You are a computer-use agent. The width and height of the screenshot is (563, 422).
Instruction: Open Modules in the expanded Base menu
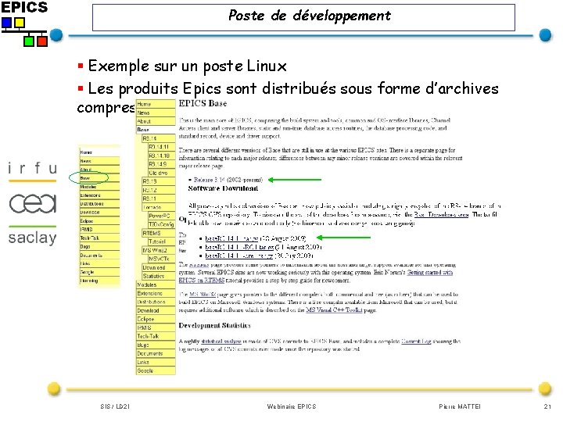156,285
